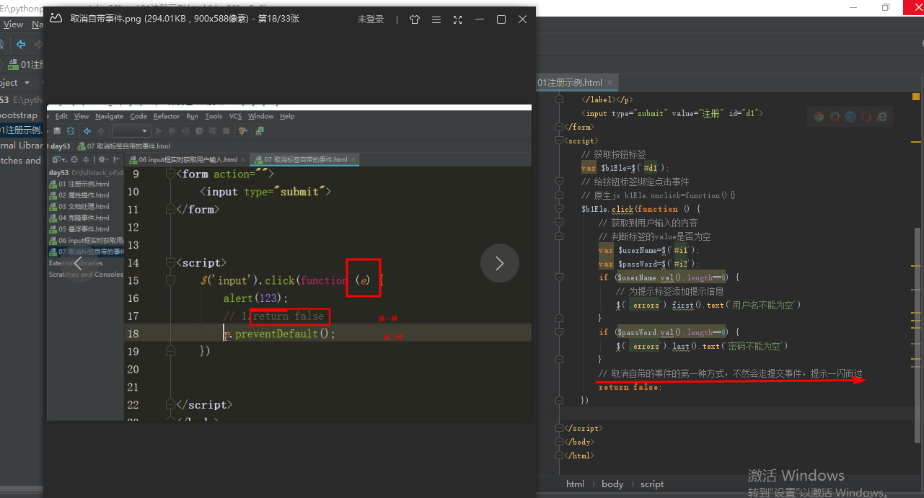
Task: Click the body breadcrumb at editor bottom
Action: click(x=612, y=484)
